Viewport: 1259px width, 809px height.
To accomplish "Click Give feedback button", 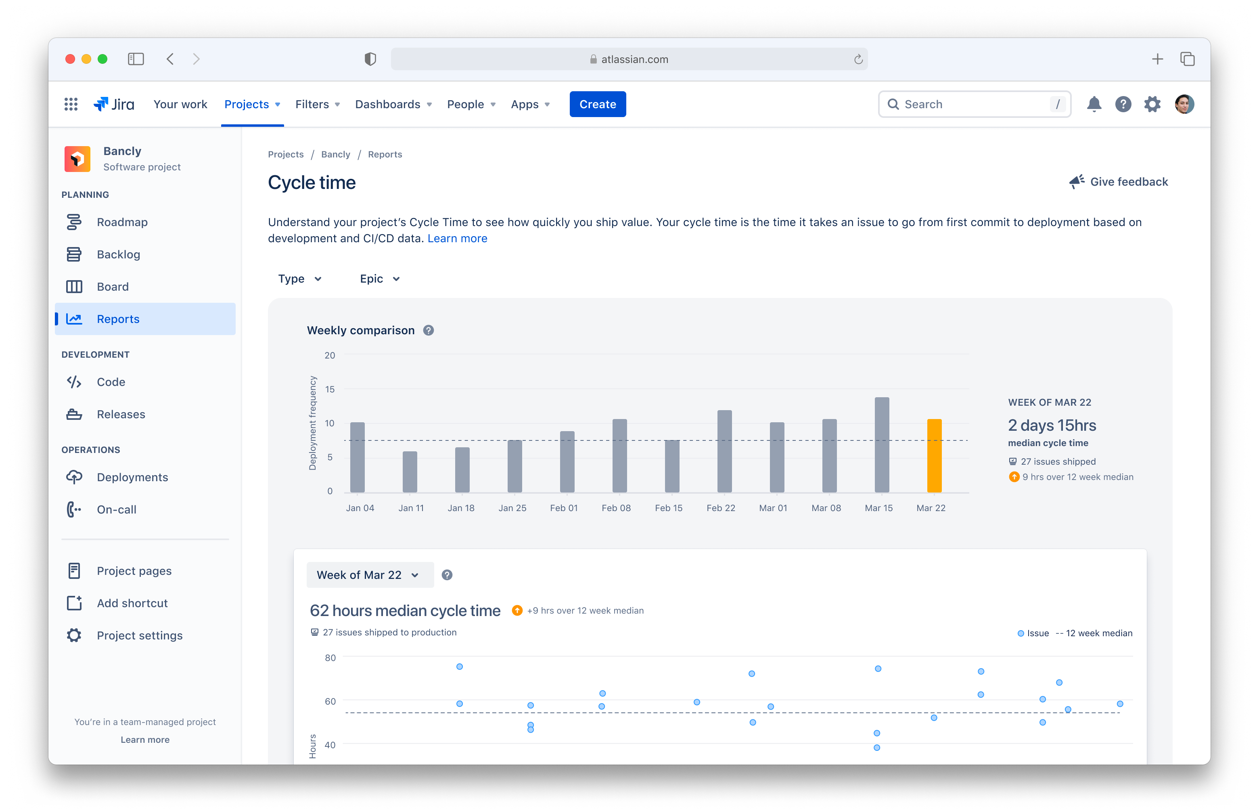I will [x=1118, y=182].
